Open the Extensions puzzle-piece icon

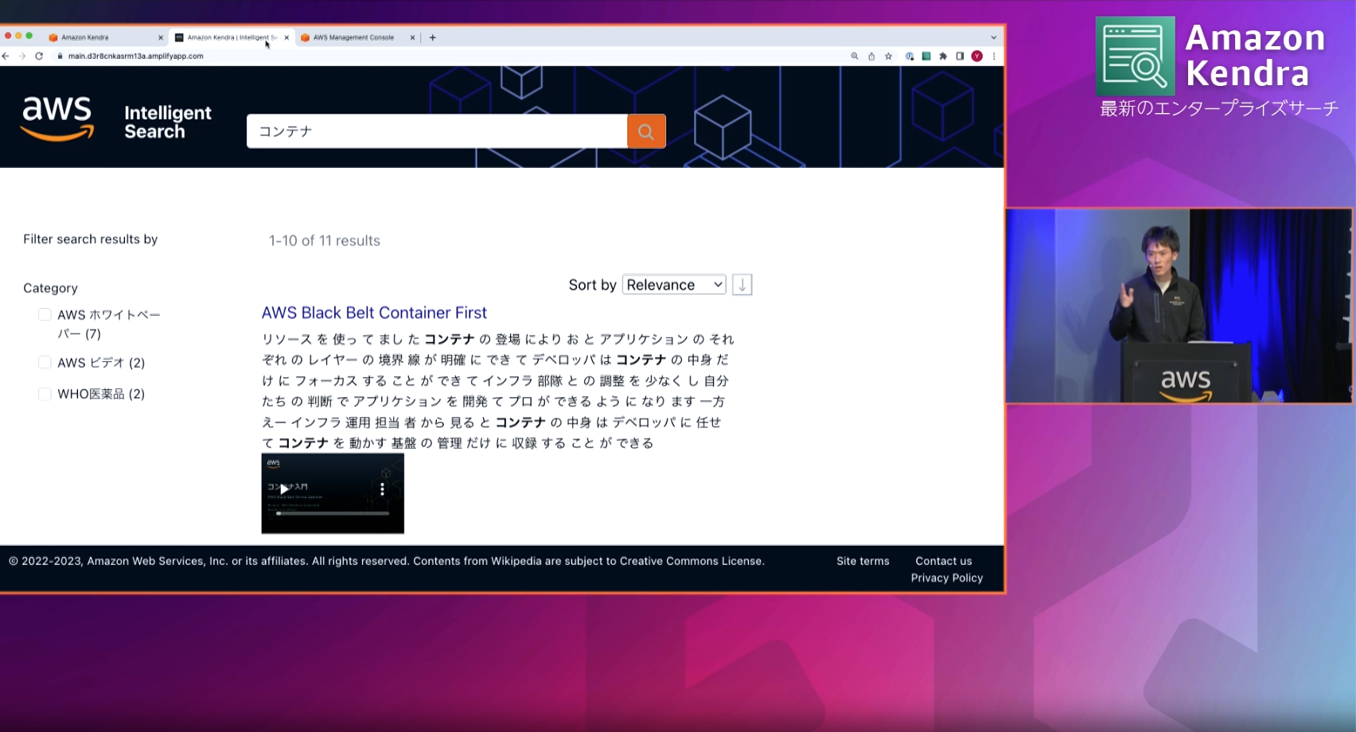point(943,56)
